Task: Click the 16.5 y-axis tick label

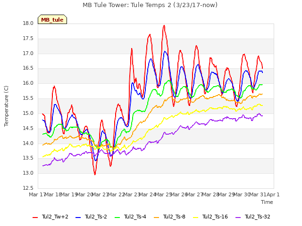Action: (28, 68)
